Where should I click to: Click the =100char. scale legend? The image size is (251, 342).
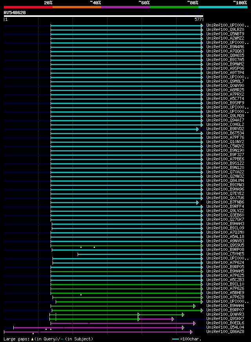pyautogui.click(x=186, y=339)
